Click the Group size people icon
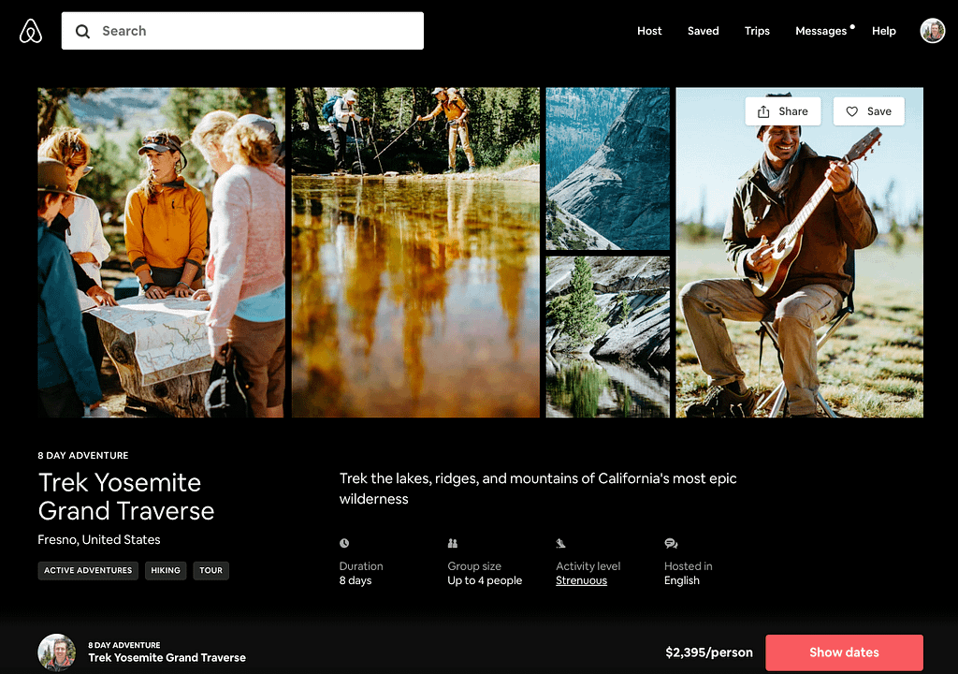The width and height of the screenshot is (958, 674). pos(453,543)
